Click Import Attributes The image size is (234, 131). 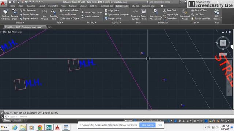pyautogui.click(x=29, y=15)
